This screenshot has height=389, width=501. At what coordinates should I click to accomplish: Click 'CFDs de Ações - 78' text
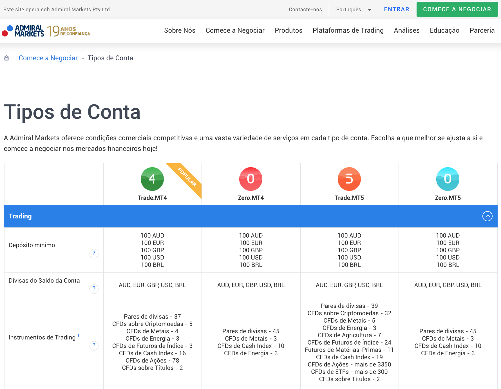(x=152, y=361)
